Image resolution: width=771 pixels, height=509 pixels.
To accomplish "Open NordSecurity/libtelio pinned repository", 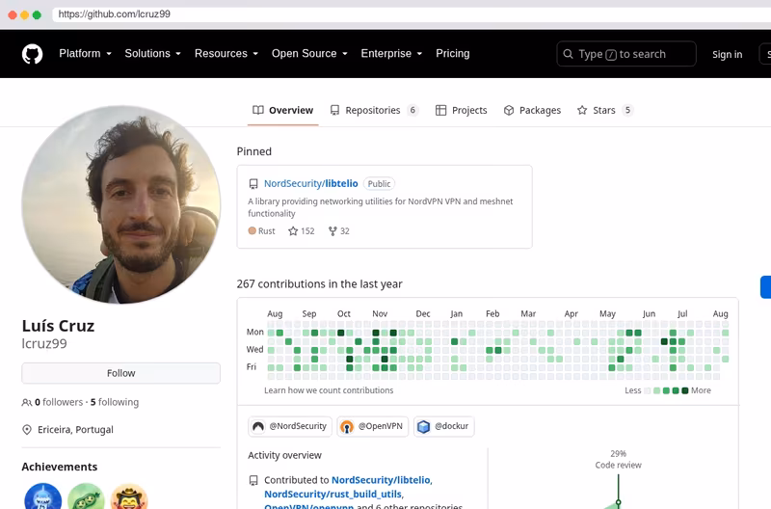I will [x=310, y=183].
